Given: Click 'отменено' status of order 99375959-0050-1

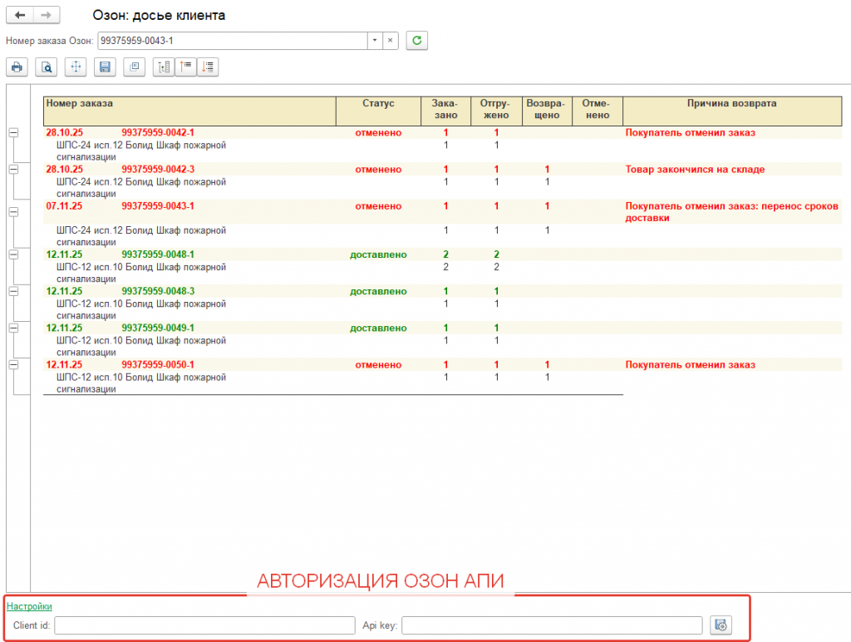Looking at the screenshot, I should pyautogui.click(x=378, y=365).
